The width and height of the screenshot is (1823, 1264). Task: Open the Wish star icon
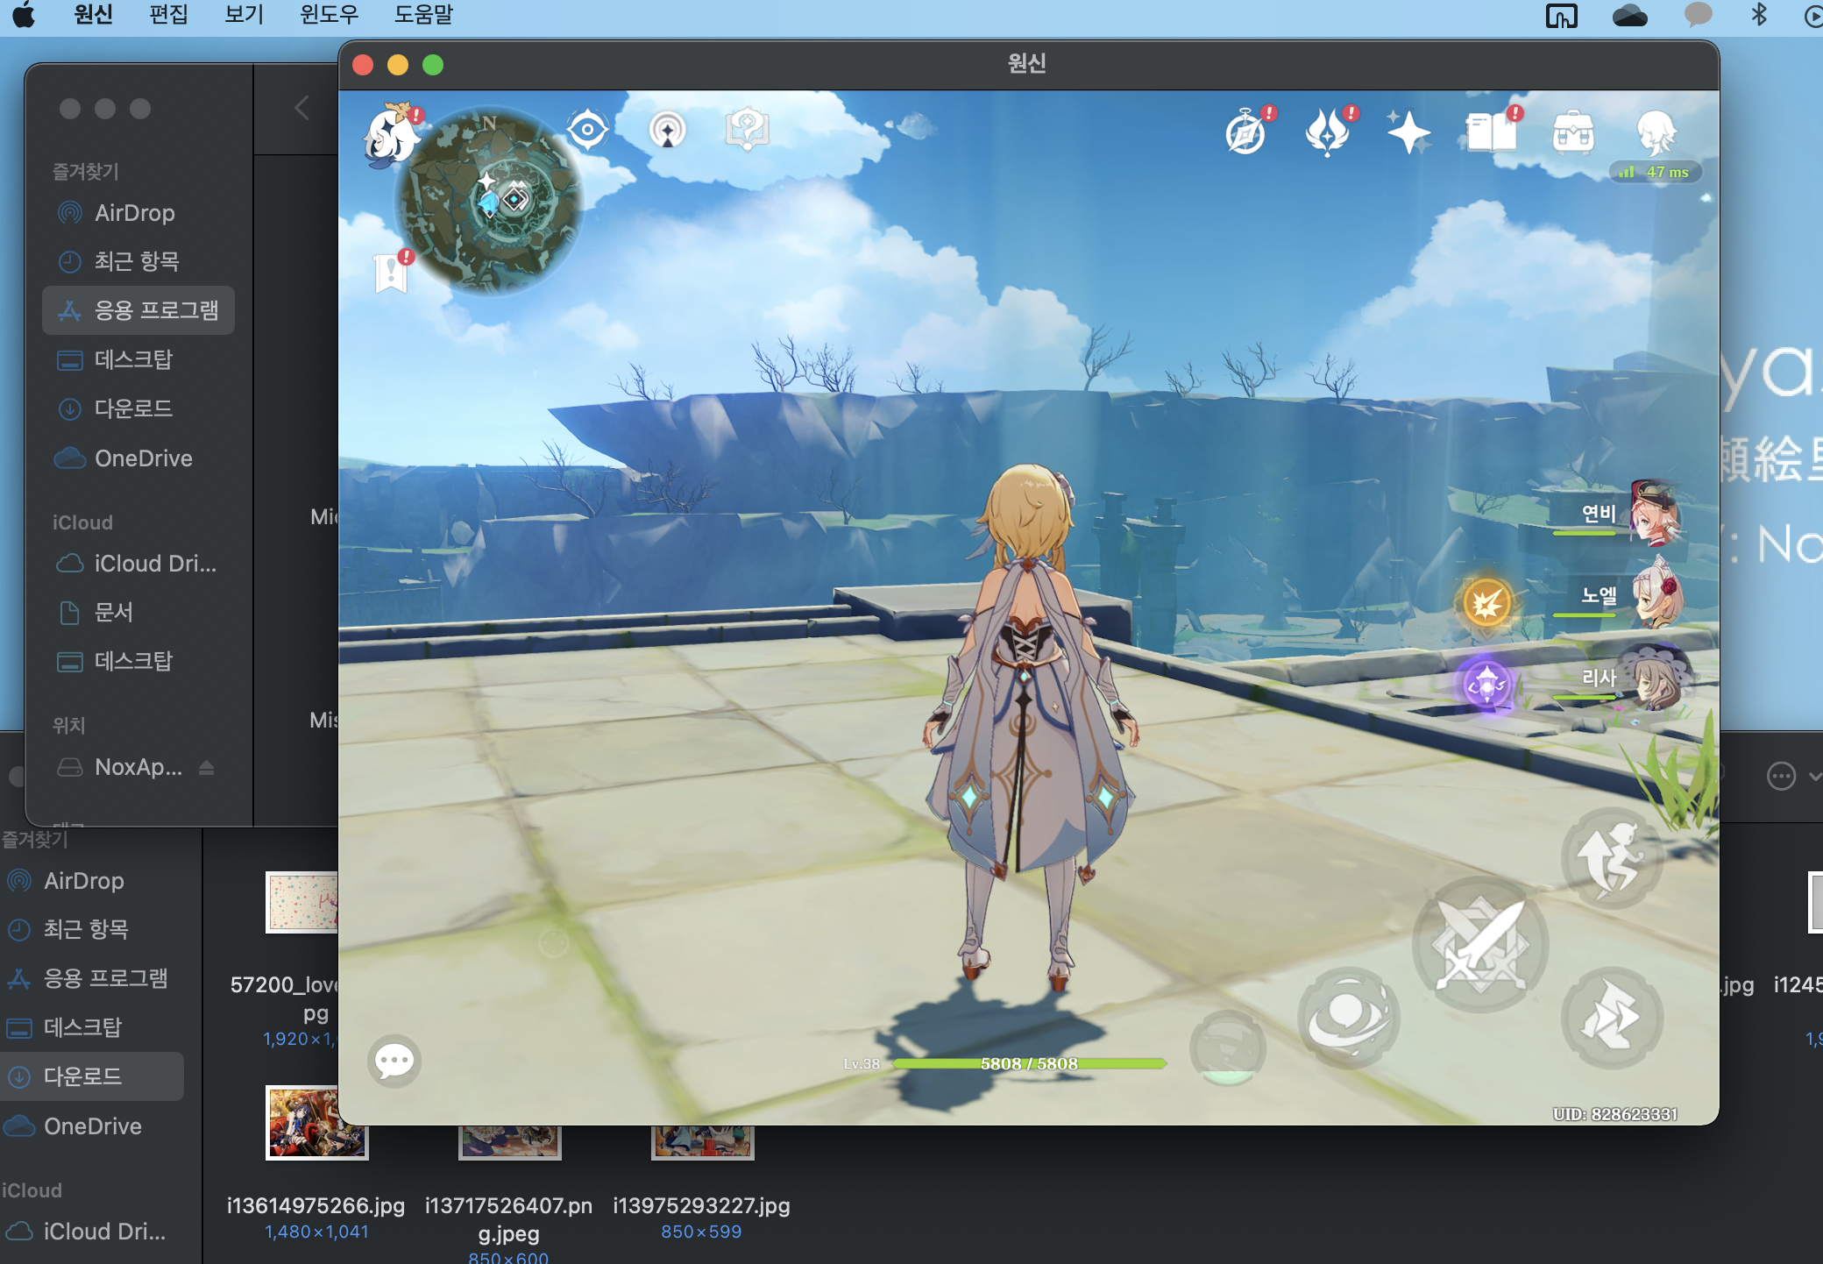click(x=1408, y=132)
